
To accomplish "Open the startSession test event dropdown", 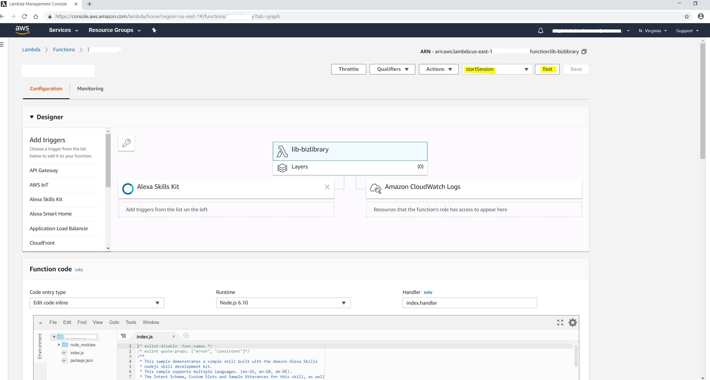I will 497,69.
